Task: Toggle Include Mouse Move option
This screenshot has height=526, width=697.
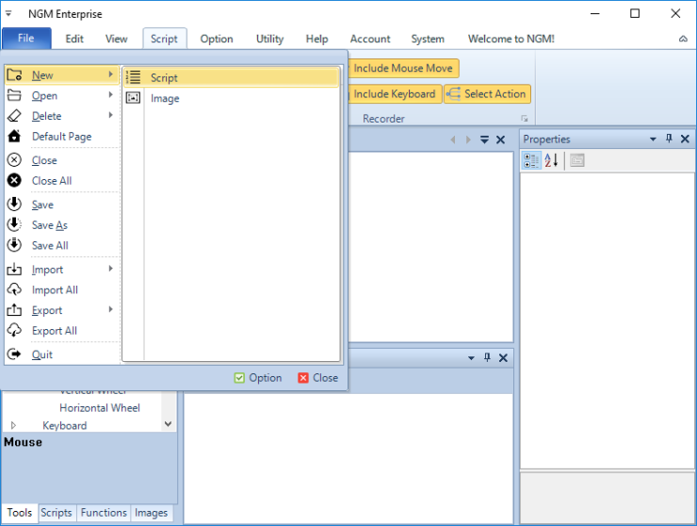Action: point(403,68)
